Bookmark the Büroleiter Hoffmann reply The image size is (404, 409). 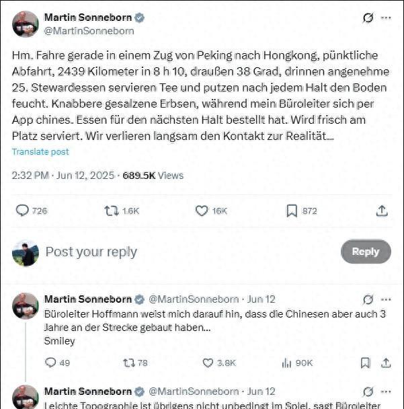pos(365,363)
